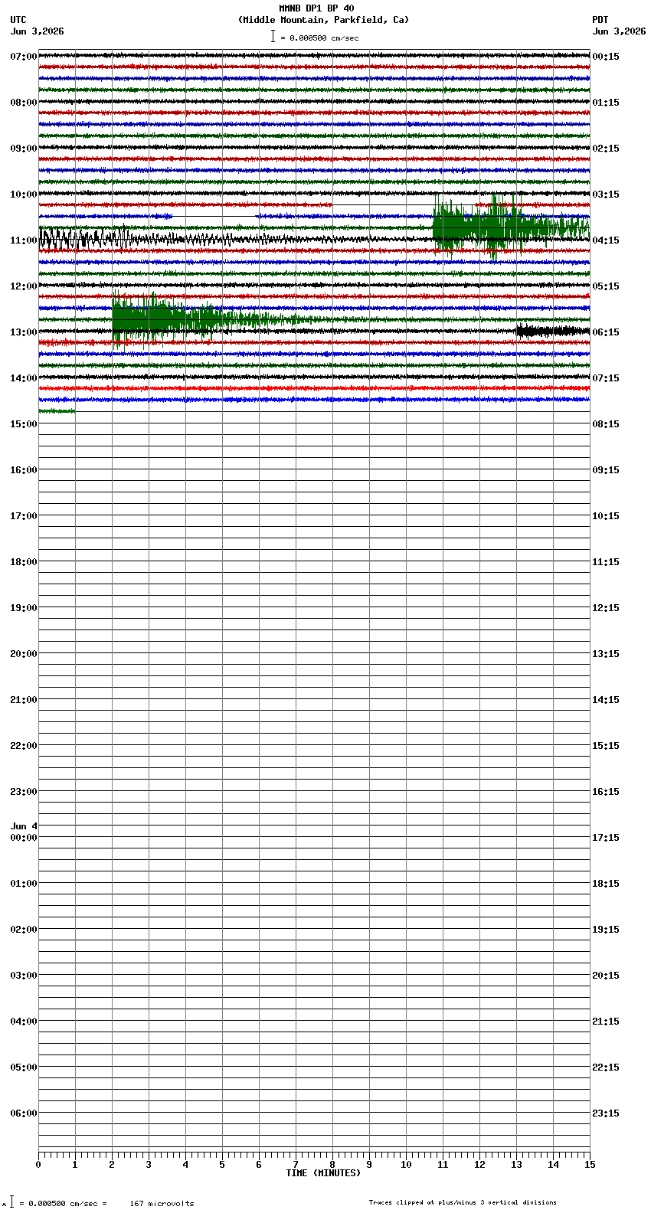Click the 10 minute axis tick label
The width and height of the screenshot is (651, 1213).
coord(406,1165)
